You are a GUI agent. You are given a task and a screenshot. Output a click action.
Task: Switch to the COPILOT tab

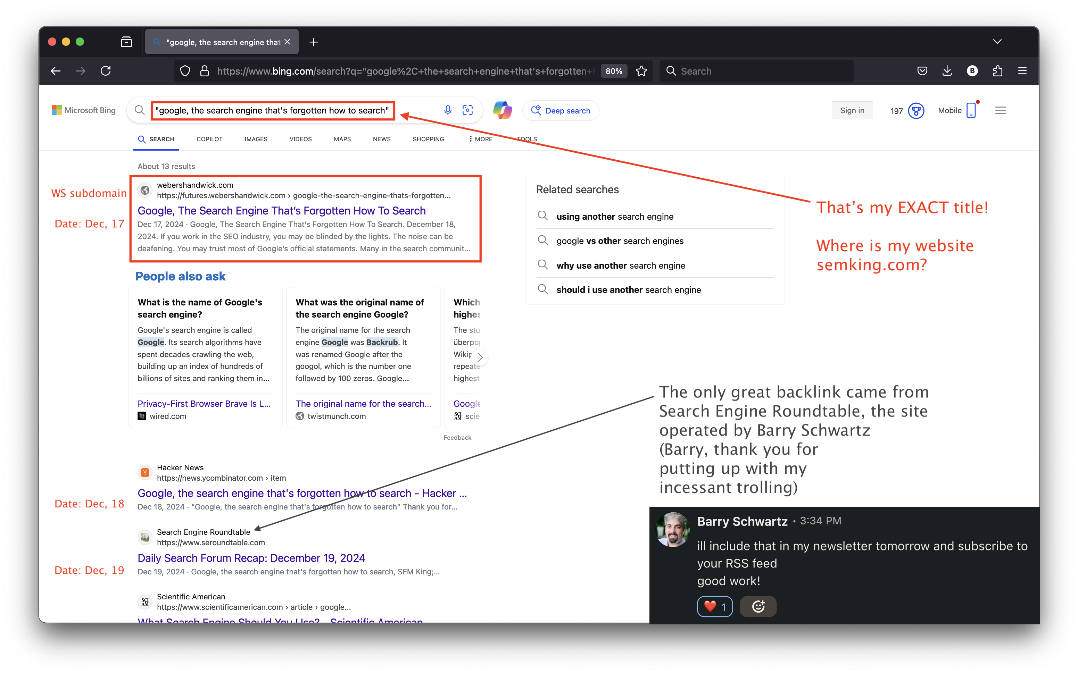coord(209,139)
